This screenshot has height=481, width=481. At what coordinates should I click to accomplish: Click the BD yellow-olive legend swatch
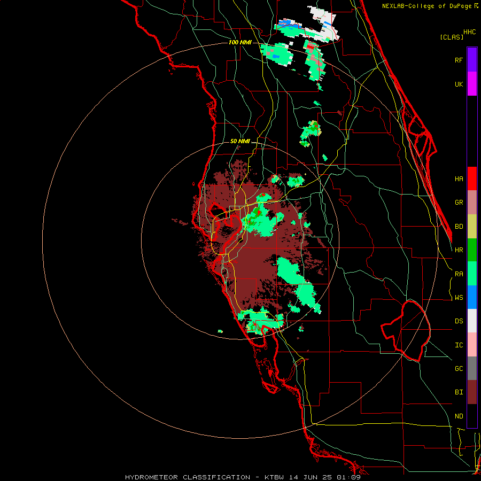472,227
